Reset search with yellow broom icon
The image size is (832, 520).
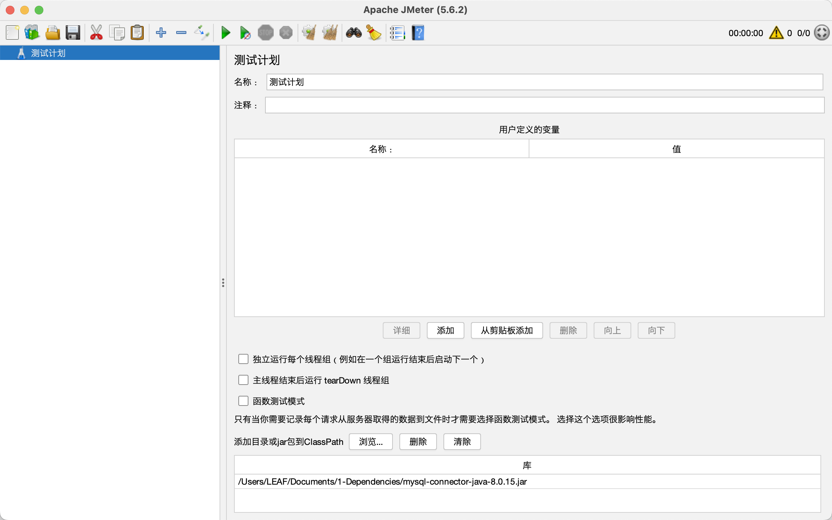[x=374, y=33]
